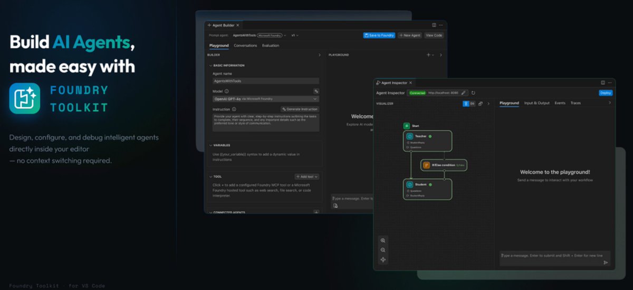The height and width of the screenshot is (290, 633).
Task: Switch to Input & Output tab
Action: click(x=536, y=103)
